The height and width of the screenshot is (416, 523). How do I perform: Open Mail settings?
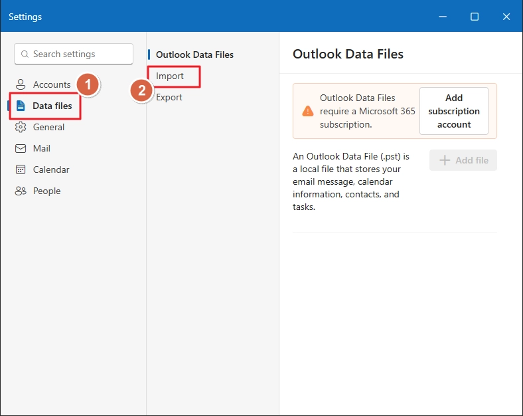43,148
